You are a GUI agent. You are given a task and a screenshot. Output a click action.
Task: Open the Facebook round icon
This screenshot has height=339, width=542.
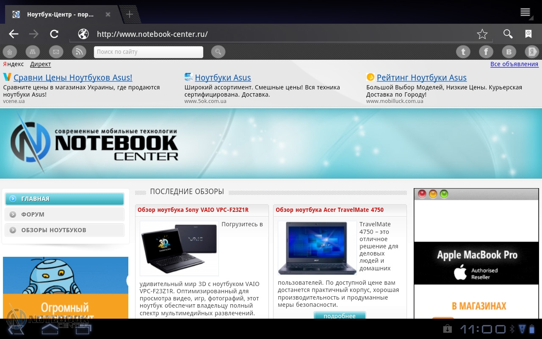tap(486, 52)
